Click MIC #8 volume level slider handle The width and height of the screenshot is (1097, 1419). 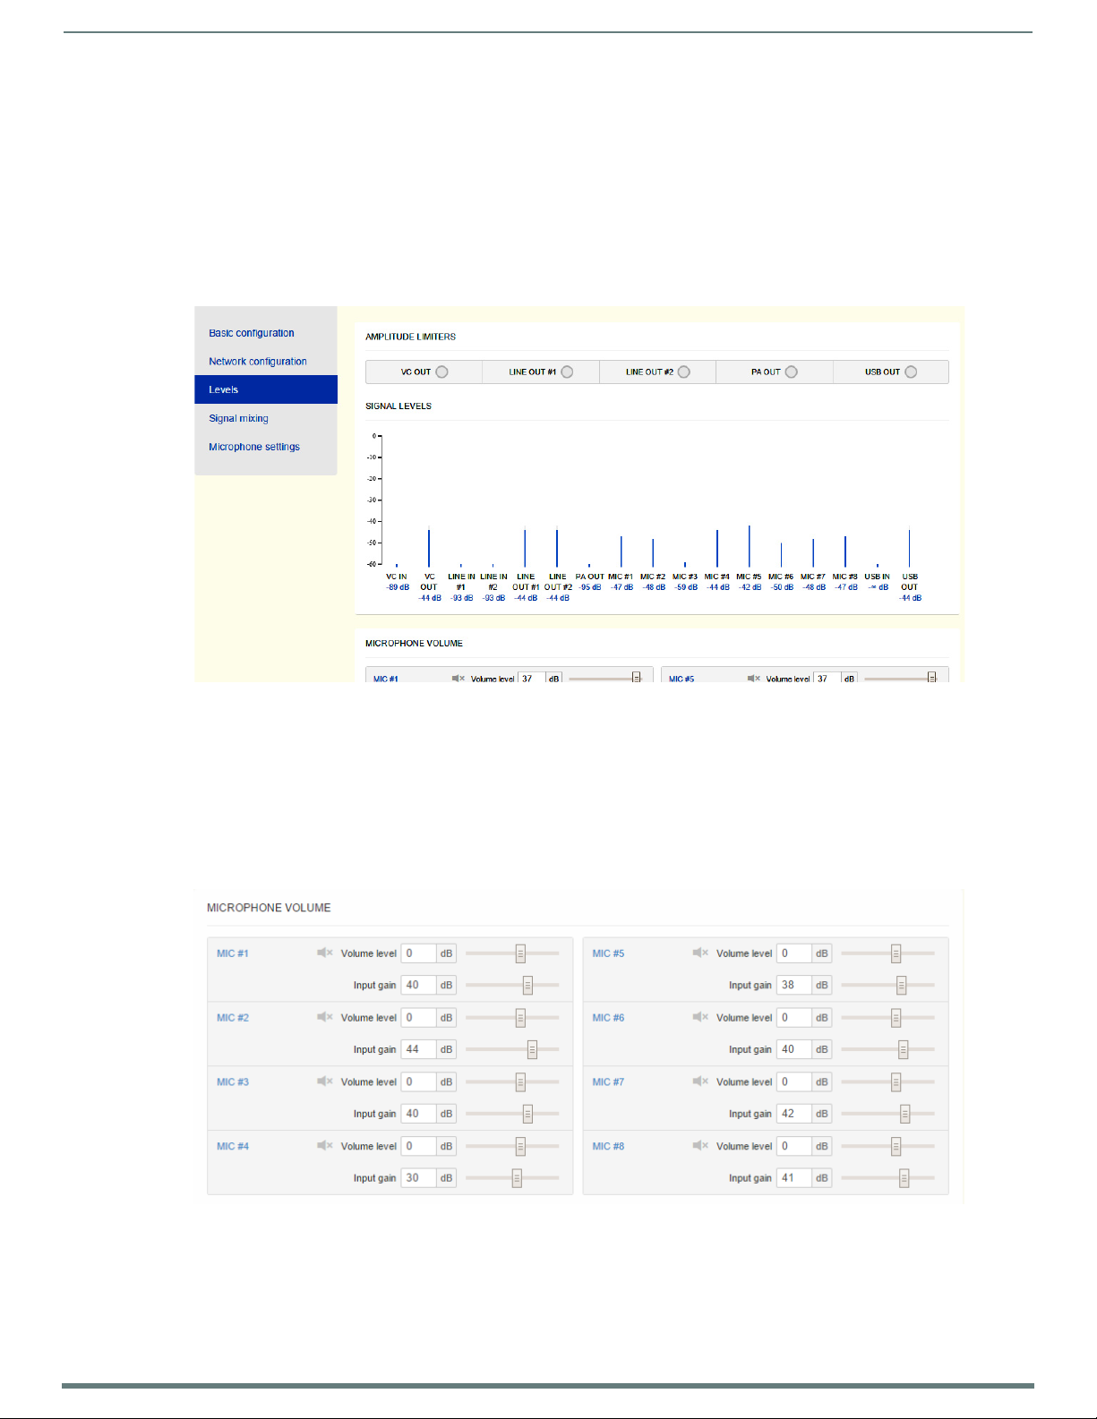click(896, 1147)
